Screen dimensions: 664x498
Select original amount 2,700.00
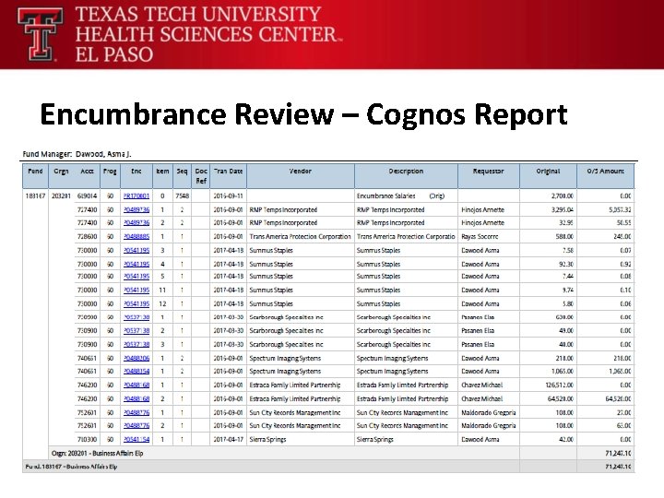563,196
